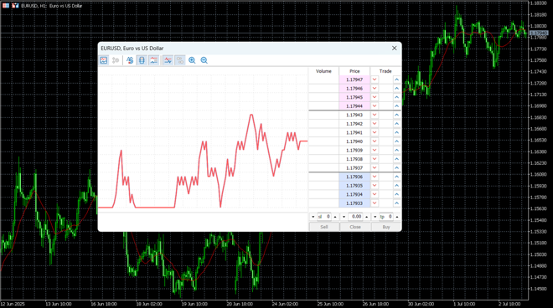The height and width of the screenshot is (308, 553).
Task: Select the 1.17940 price cell
Action: [x=354, y=141]
